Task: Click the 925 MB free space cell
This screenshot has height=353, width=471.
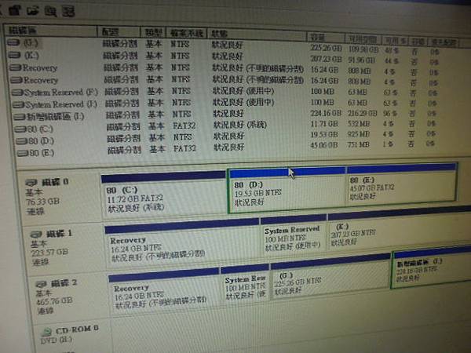Action: [x=359, y=134]
